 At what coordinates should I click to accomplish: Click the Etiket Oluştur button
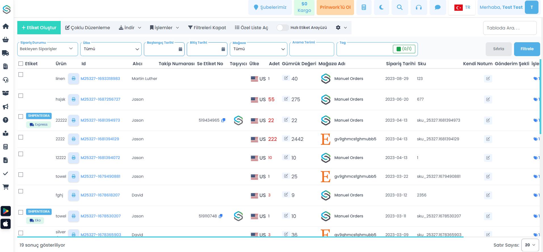39,27
